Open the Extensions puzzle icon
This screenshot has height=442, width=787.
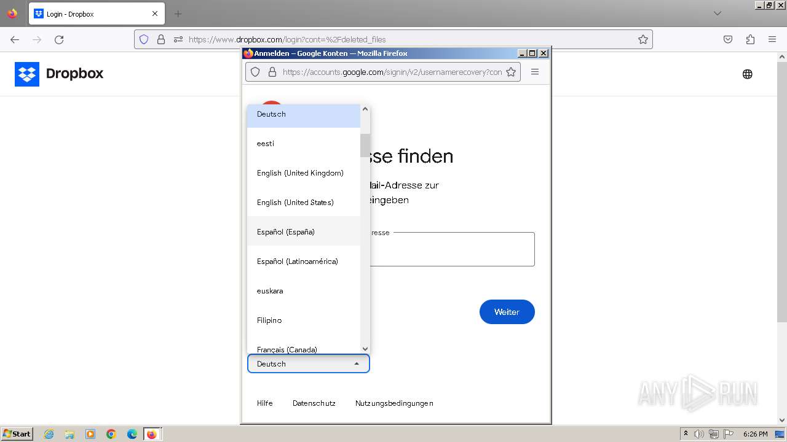[x=750, y=39]
